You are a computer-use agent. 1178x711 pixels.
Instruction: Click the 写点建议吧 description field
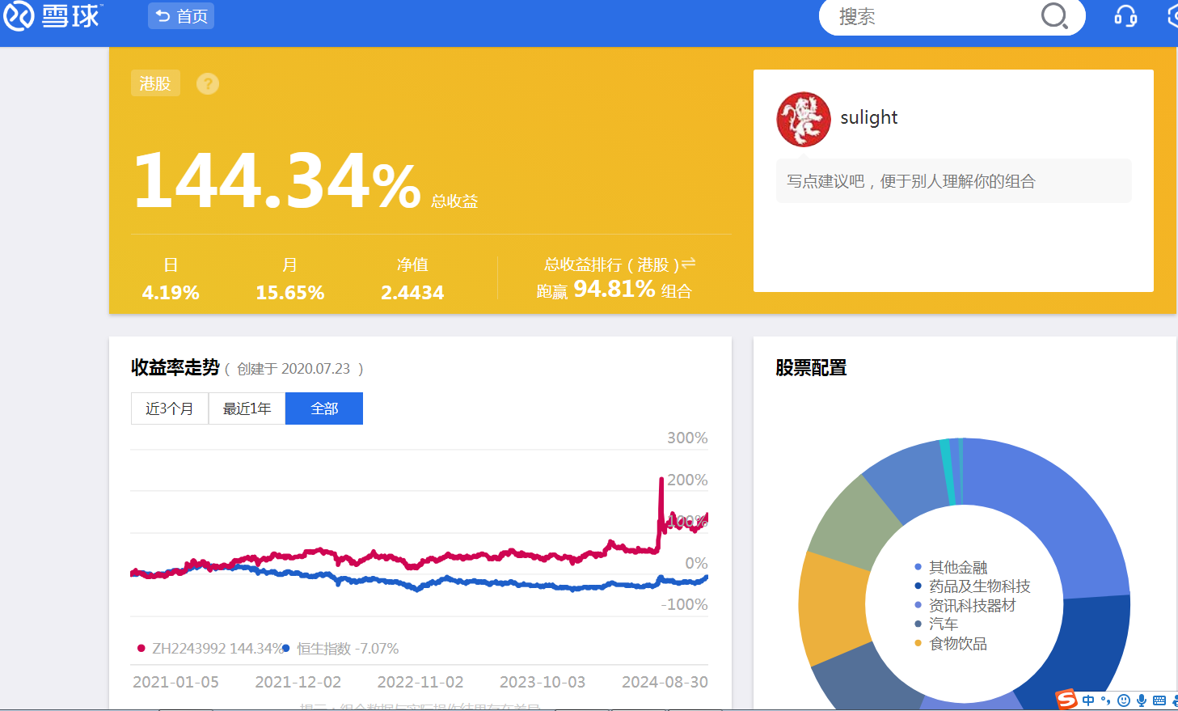tap(954, 181)
